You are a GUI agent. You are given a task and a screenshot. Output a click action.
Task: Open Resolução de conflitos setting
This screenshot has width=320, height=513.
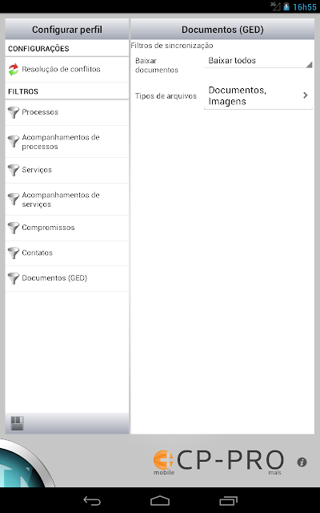click(x=67, y=70)
